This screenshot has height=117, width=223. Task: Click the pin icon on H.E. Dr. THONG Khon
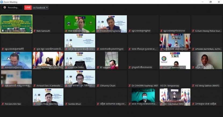coord(2,31)
